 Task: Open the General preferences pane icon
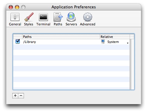coord(15,17)
